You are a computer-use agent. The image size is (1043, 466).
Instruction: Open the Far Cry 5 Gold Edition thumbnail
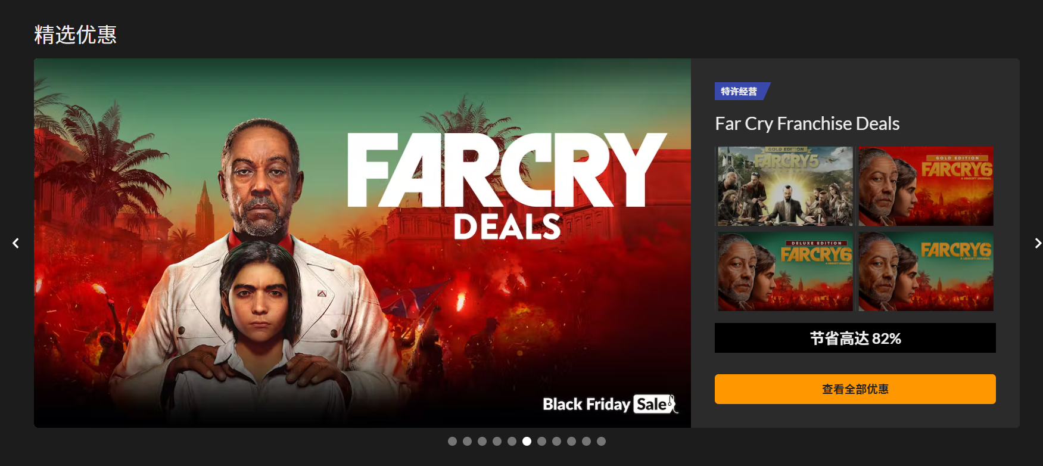tap(785, 186)
